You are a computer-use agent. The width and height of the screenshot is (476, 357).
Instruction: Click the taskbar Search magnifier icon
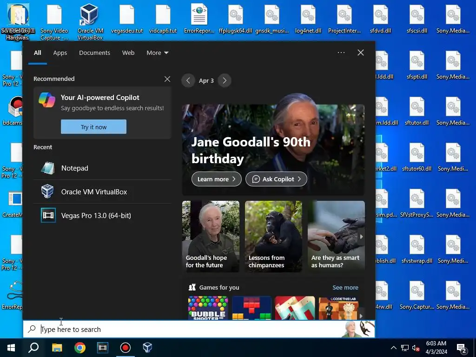point(33,348)
